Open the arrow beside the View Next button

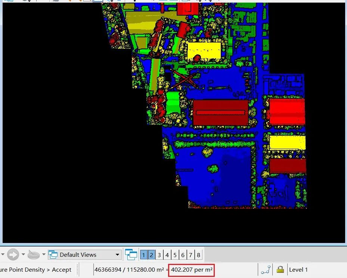tap(23, 255)
